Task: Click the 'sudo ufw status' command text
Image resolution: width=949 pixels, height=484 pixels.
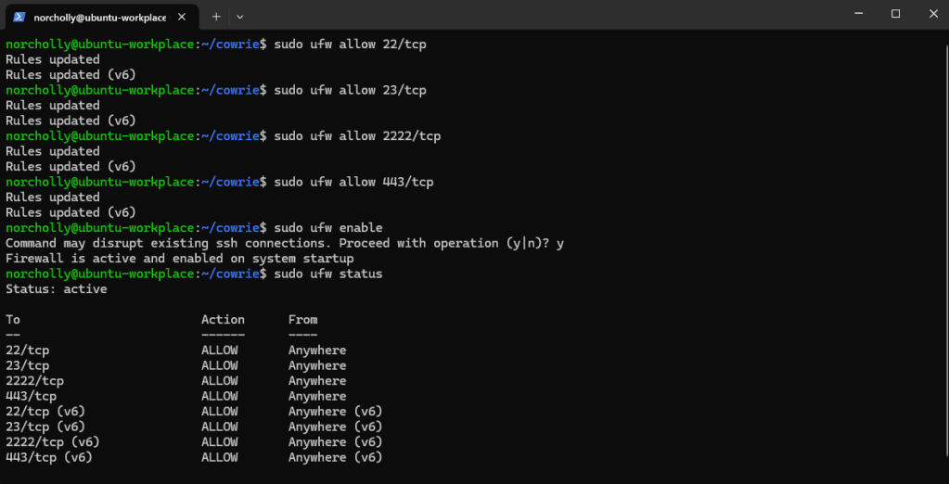Action: click(328, 274)
